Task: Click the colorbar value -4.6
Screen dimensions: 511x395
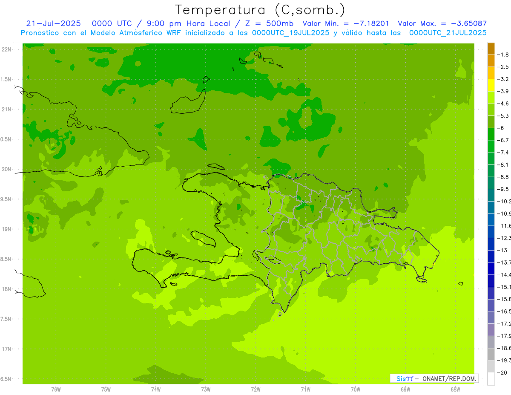Action: tap(503, 104)
